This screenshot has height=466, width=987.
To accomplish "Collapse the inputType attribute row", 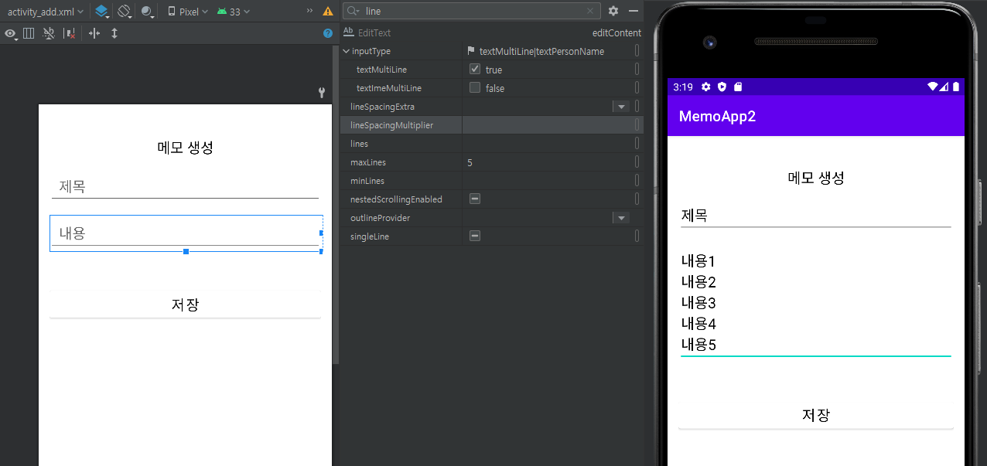I will [347, 51].
